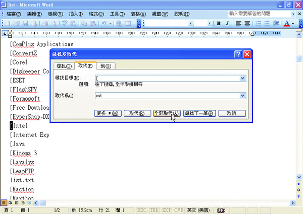Expand More options button in dialog

tap(108, 113)
